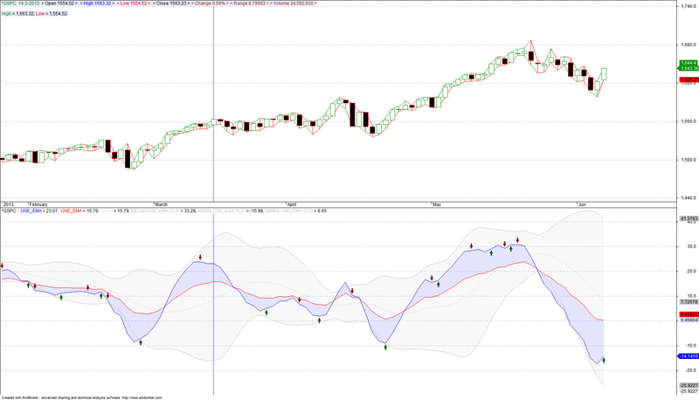Click the 1,680.0 price axis label
The width and height of the screenshot is (699, 400).
point(689,45)
